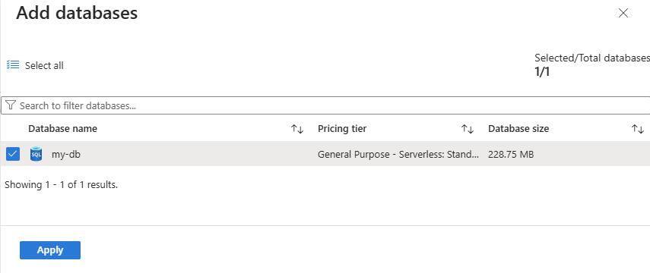Click the SQL database icon beside my-db
The width and height of the screenshot is (650, 273).
(36, 154)
